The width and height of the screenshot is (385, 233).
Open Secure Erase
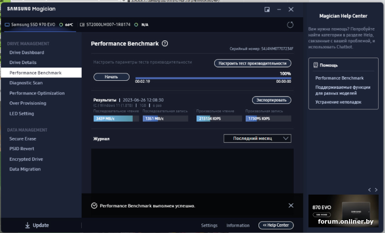tap(23, 138)
